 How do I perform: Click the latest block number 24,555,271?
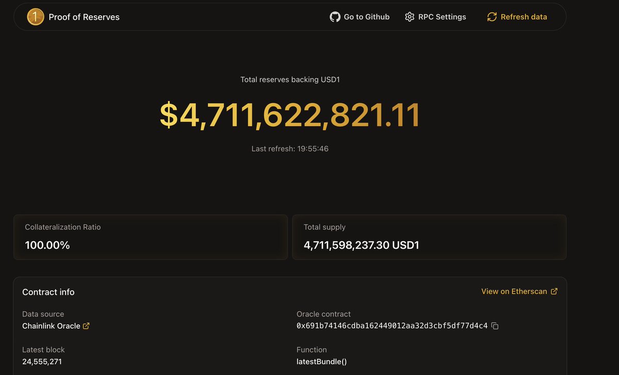(x=42, y=362)
